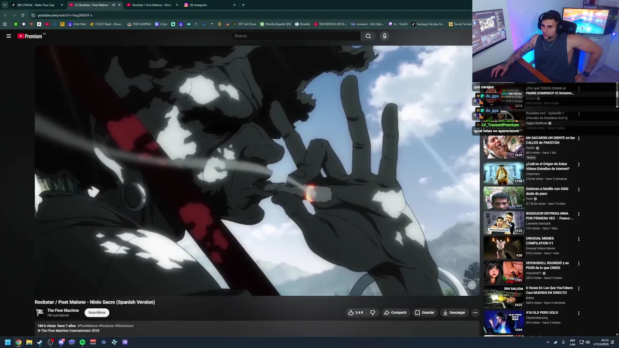This screenshot has height=348, width=619.
Task: Open options menu for Origen de Estos Videos
Action: point(578,165)
